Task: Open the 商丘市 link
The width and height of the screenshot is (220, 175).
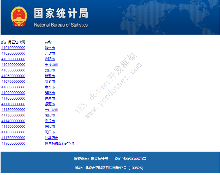Action: tap(50, 121)
